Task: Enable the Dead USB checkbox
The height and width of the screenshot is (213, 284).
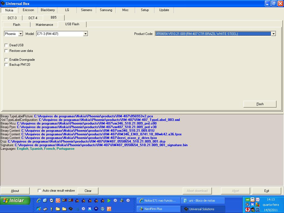Action: [x=6, y=45]
